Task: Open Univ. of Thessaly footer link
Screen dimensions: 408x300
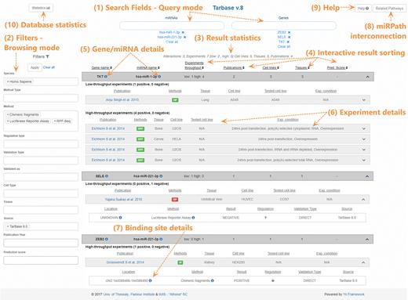Action: (116, 295)
